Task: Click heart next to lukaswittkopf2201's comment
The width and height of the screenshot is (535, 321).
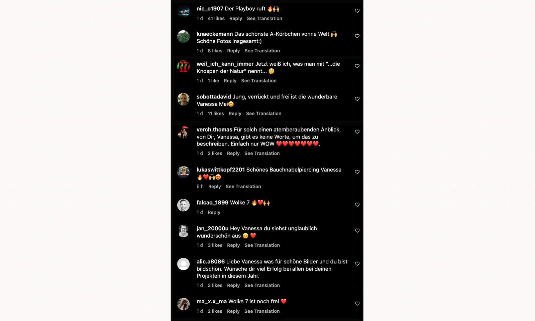Action: tap(357, 172)
